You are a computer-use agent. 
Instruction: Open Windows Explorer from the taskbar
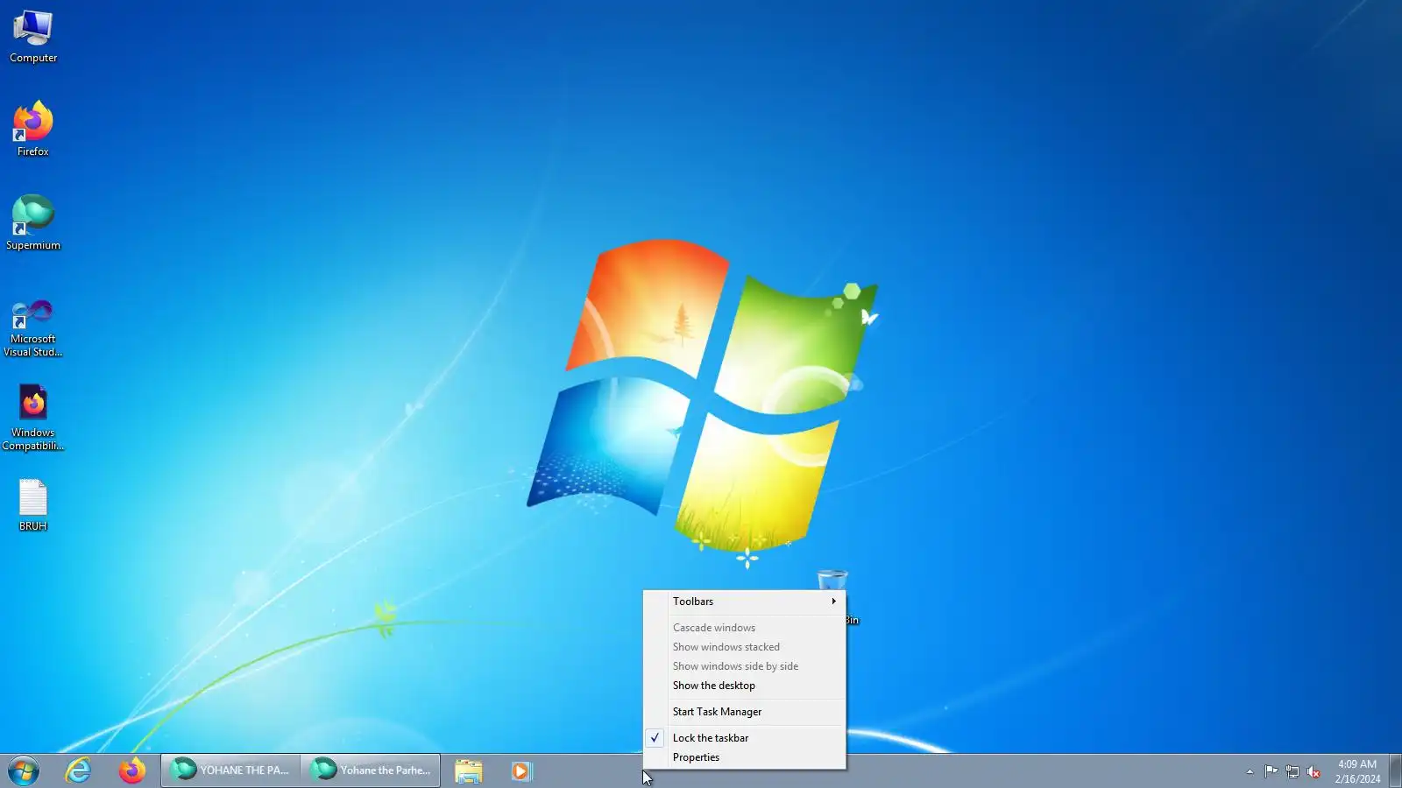click(x=469, y=771)
